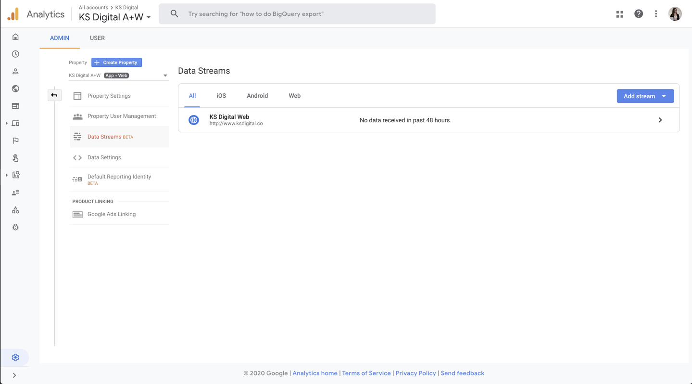Click the 'PRODUCT LINKING' section label
The width and height of the screenshot is (692, 384).
click(93, 202)
